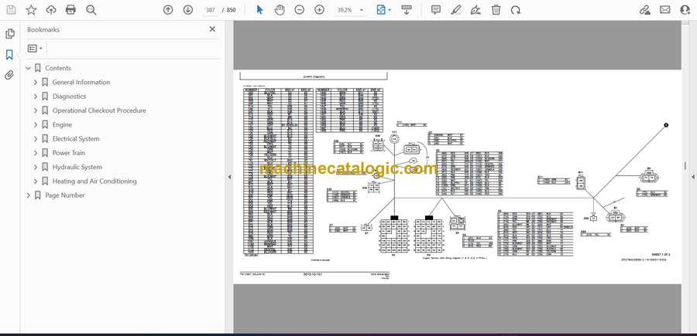Image resolution: width=697 pixels, height=336 pixels.
Task: Click the upload to cloud icon
Action: (51, 10)
